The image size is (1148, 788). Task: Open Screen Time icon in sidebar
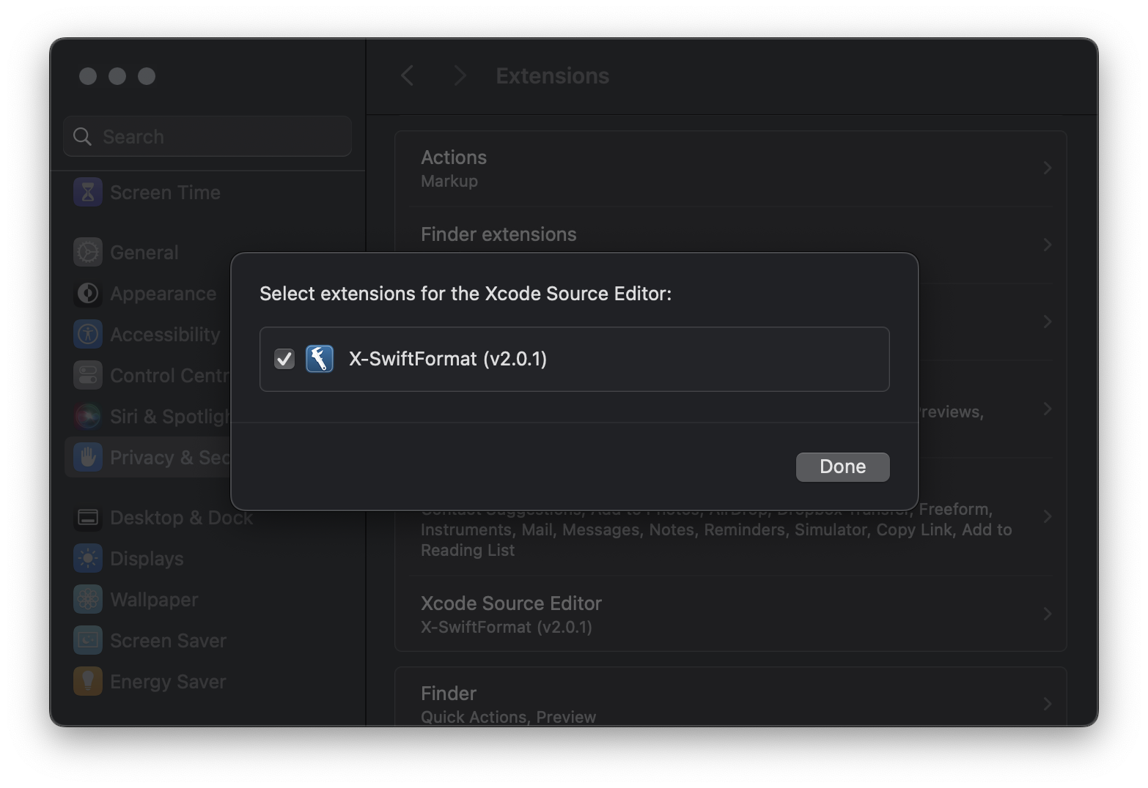click(x=88, y=192)
